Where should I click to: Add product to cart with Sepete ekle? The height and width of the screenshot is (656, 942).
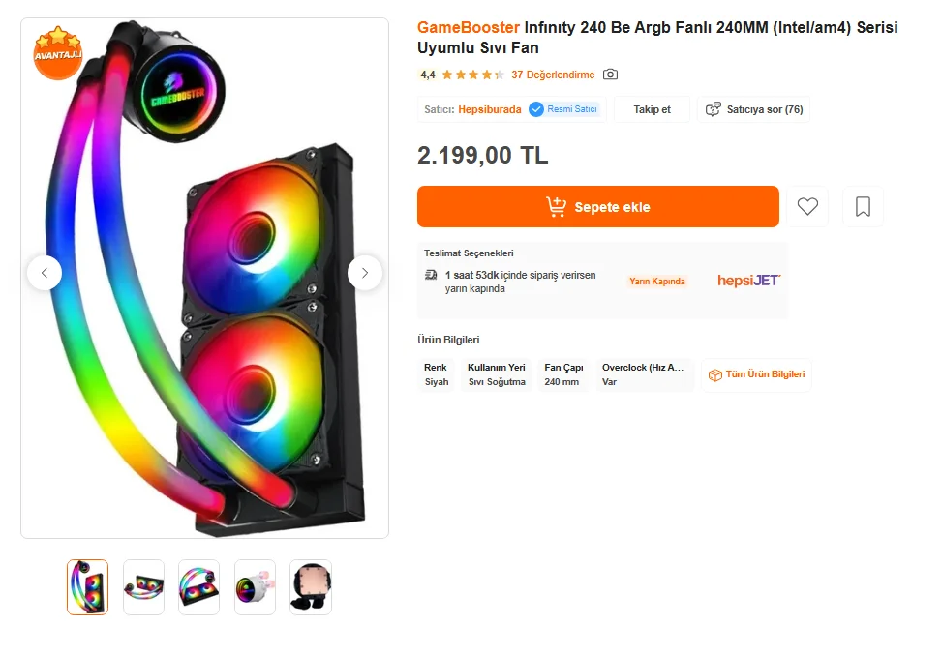[x=597, y=206]
